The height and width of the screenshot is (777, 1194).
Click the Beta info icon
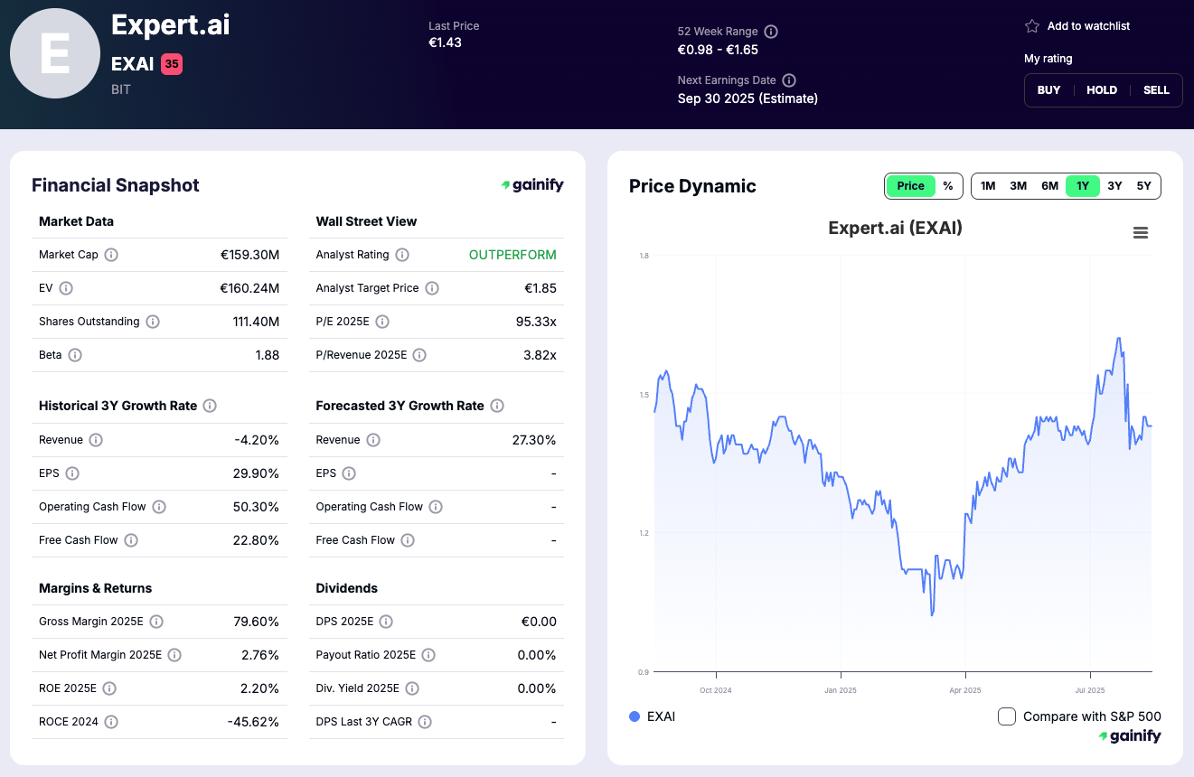[75, 355]
